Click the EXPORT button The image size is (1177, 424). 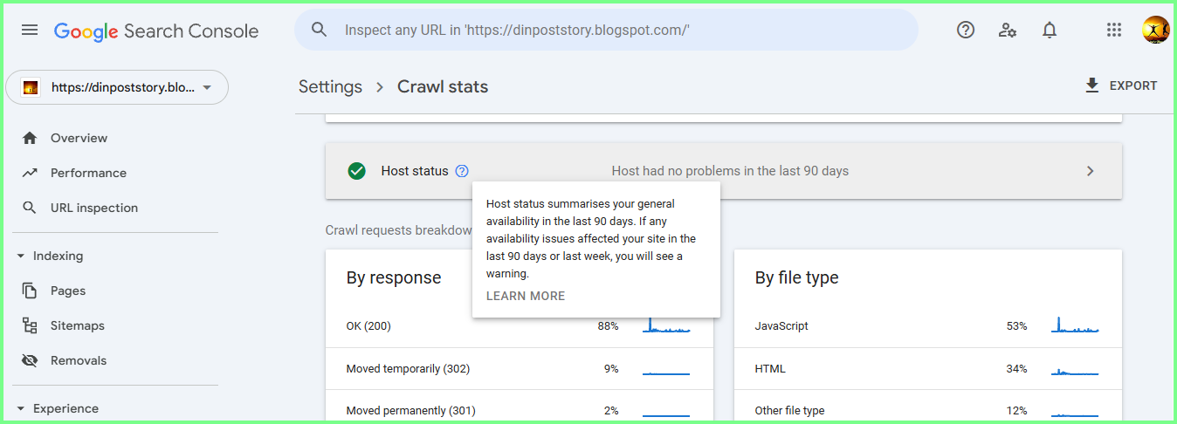click(x=1120, y=85)
